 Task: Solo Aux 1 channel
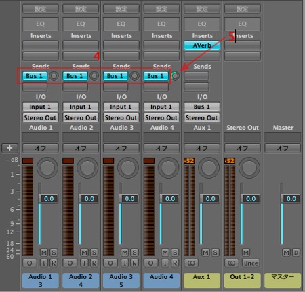point(216,253)
